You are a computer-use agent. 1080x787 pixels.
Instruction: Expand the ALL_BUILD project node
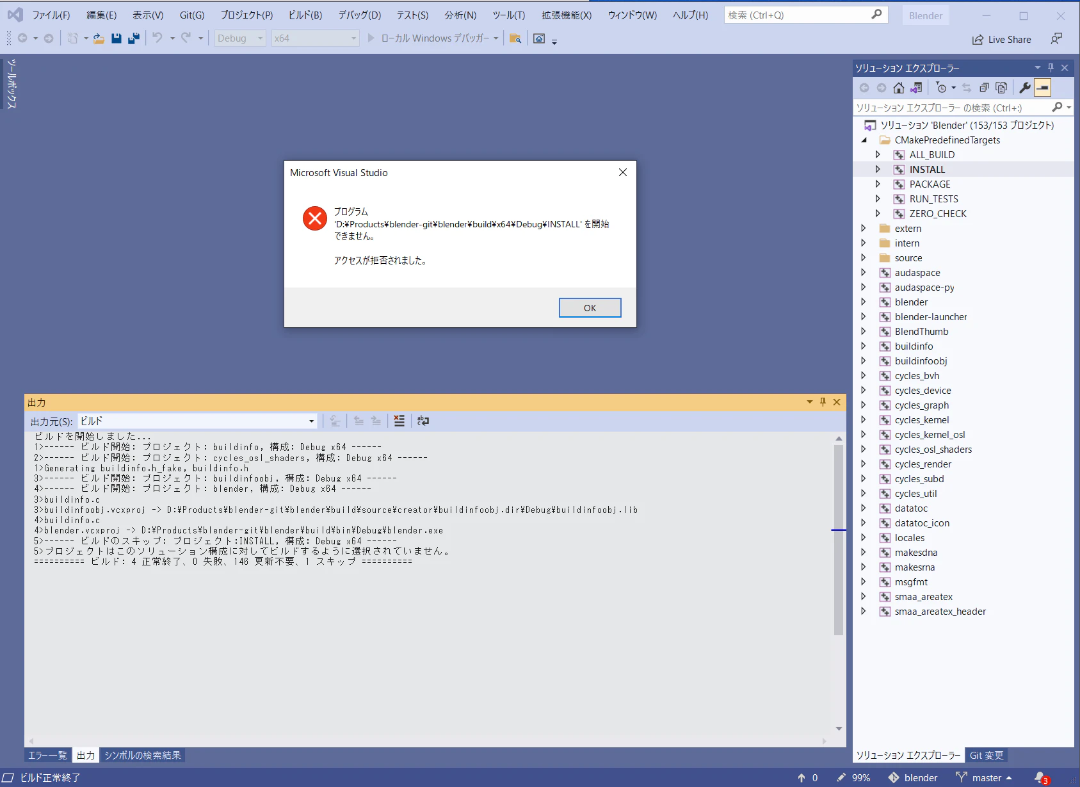pyautogui.click(x=878, y=155)
